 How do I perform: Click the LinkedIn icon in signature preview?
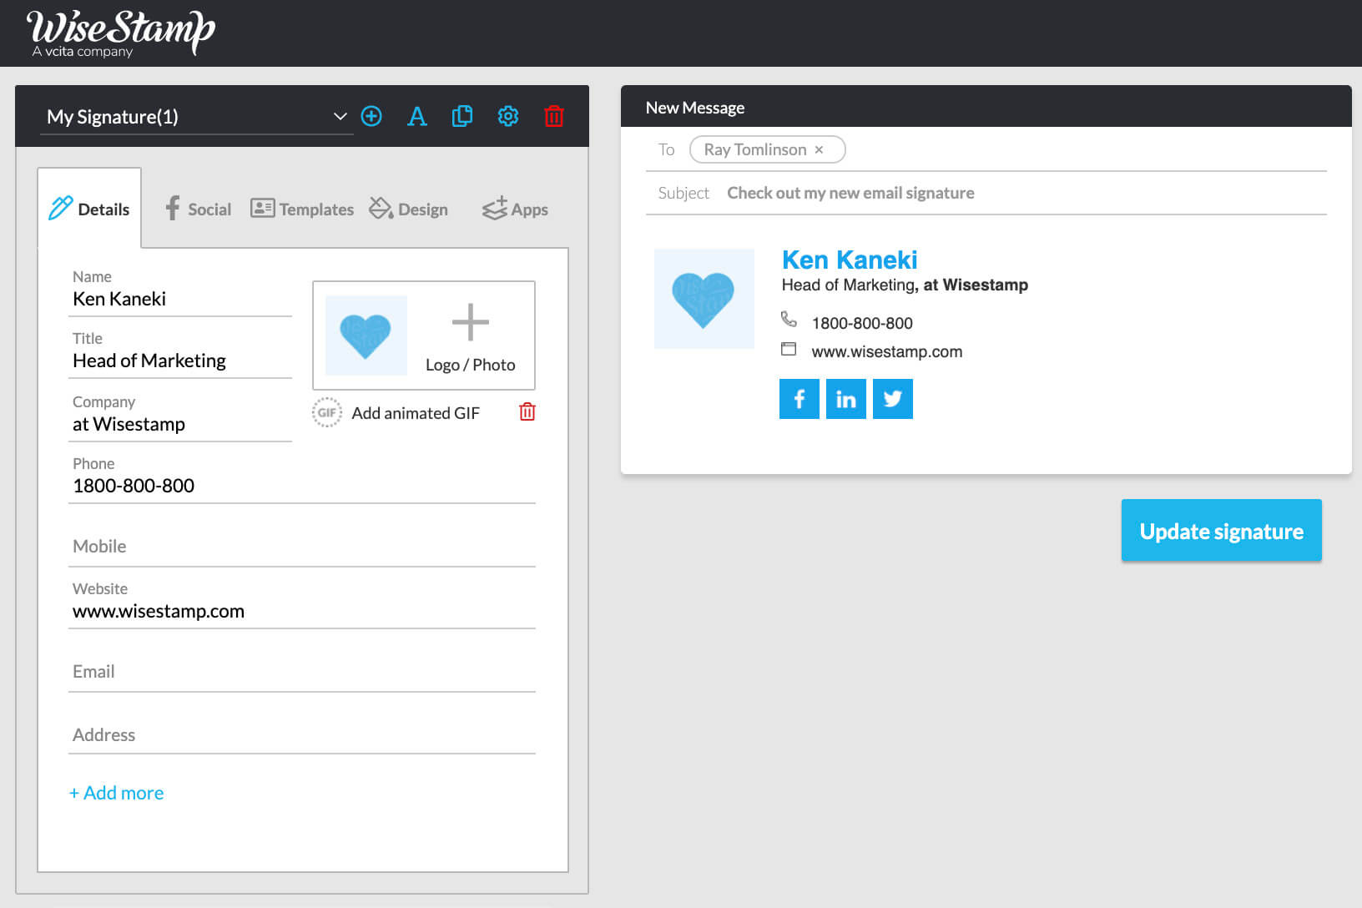(845, 399)
